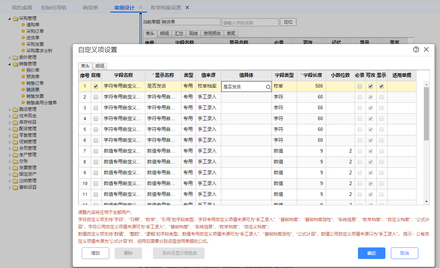Collapse the 销售管理 tree node

pyautogui.click(x=10, y=64)
